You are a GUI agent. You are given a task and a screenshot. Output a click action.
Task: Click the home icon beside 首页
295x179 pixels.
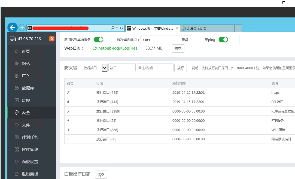pyautogui.click(x=17, y=51)
